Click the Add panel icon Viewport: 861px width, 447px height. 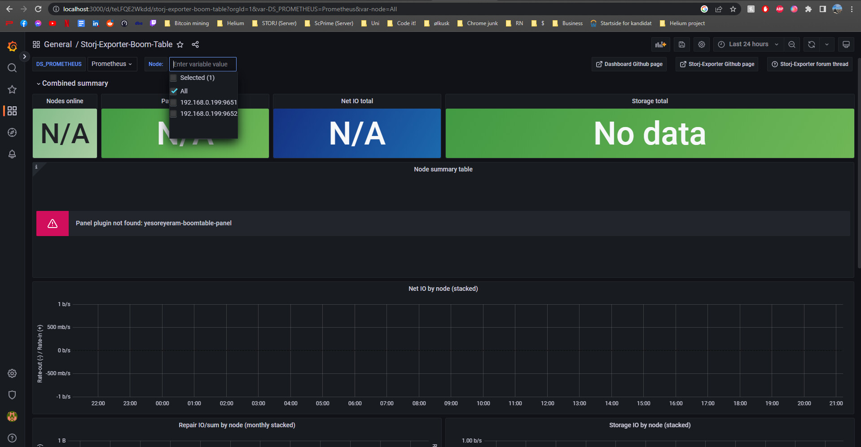pos(660,44)
